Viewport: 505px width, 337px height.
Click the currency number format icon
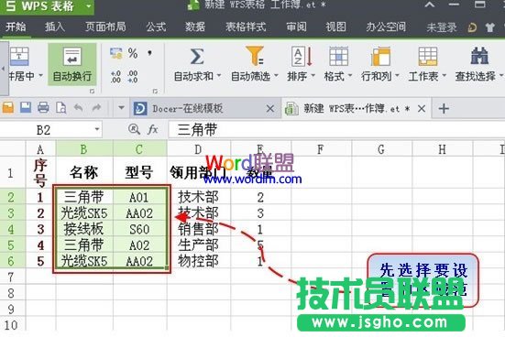click(116, 53)
